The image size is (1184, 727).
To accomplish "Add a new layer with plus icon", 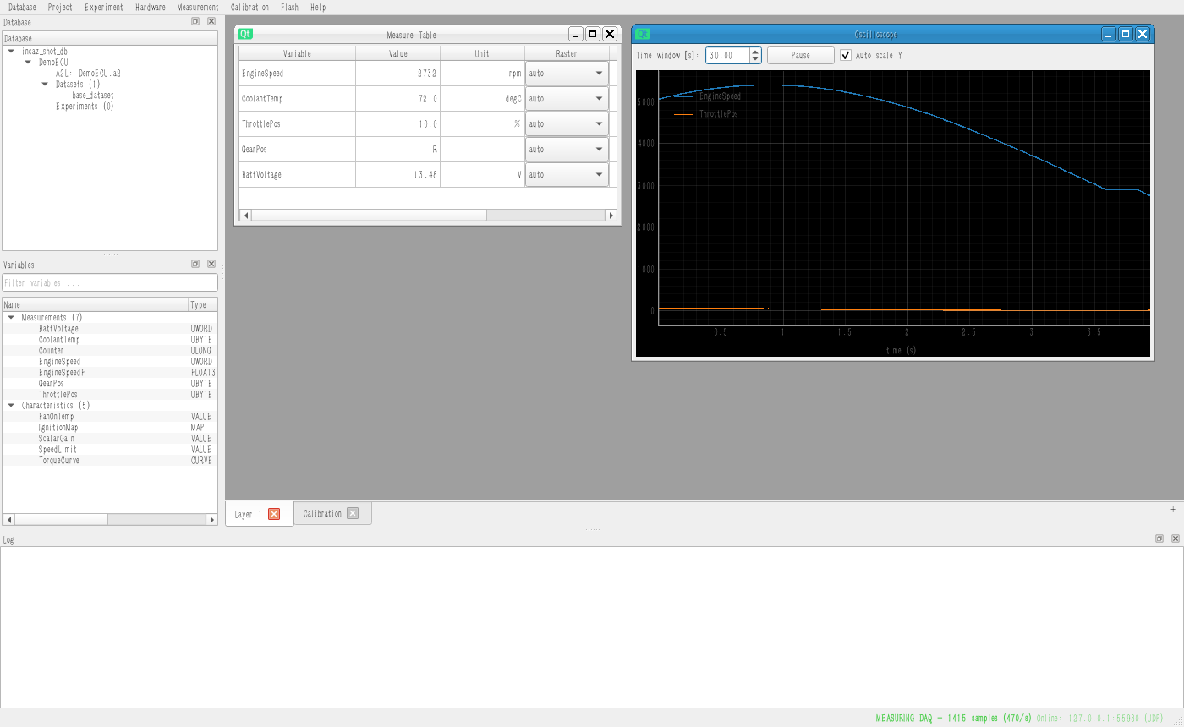I will (1173, 509).
